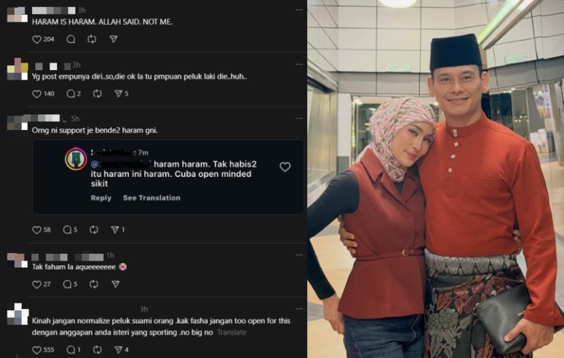Like the 'HARAM IS HARAM' post

[37, 39]
